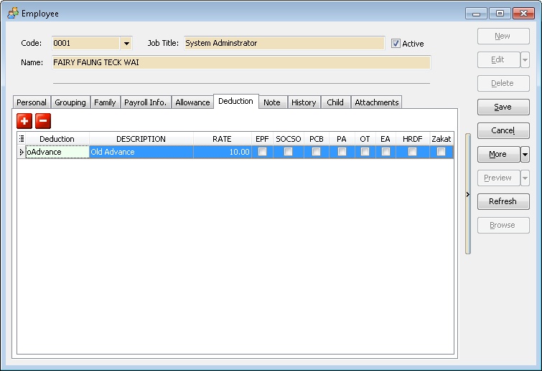
Task: Click the grid options icon in table header
Action: [x=22, y=139]
